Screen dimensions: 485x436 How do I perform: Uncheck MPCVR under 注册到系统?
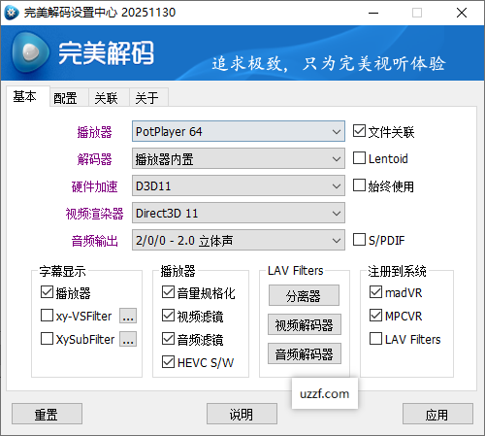coord(375,316)
